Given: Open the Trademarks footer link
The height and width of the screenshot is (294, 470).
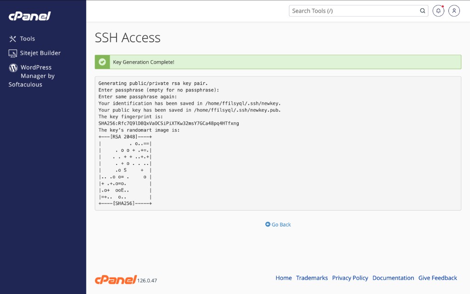Looking at the screenshot, I should tap(312, 278).
